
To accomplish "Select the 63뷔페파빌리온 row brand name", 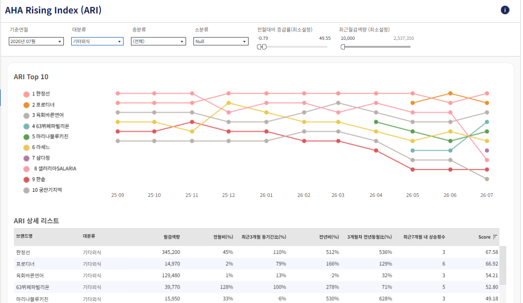I will tap(33, 287).
